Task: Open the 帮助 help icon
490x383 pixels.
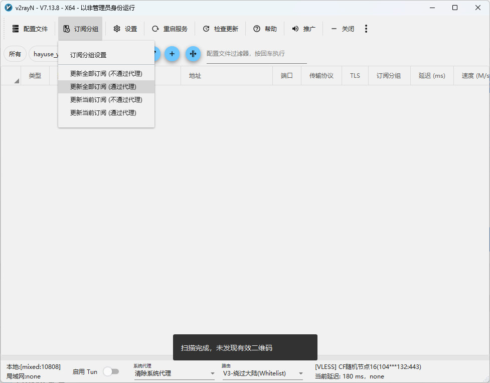Action: pos(257,29)
